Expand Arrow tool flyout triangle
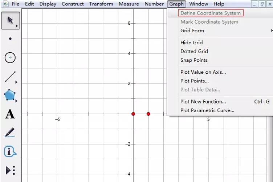This screenshot has width=273, height=182. click(x=17, y=26)
